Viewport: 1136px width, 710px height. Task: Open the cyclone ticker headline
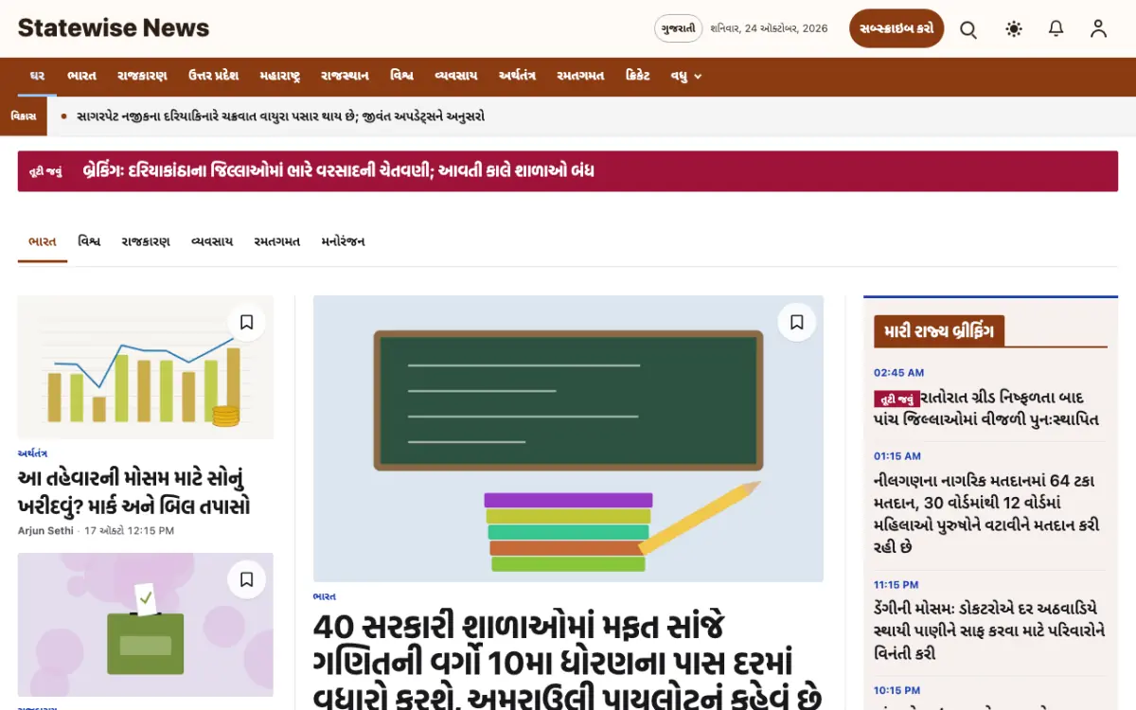coord(280,116)
